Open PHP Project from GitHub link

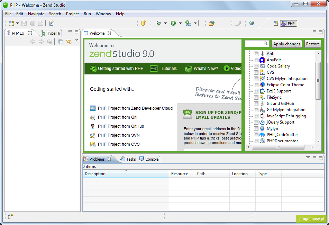(x=121, y=126)
